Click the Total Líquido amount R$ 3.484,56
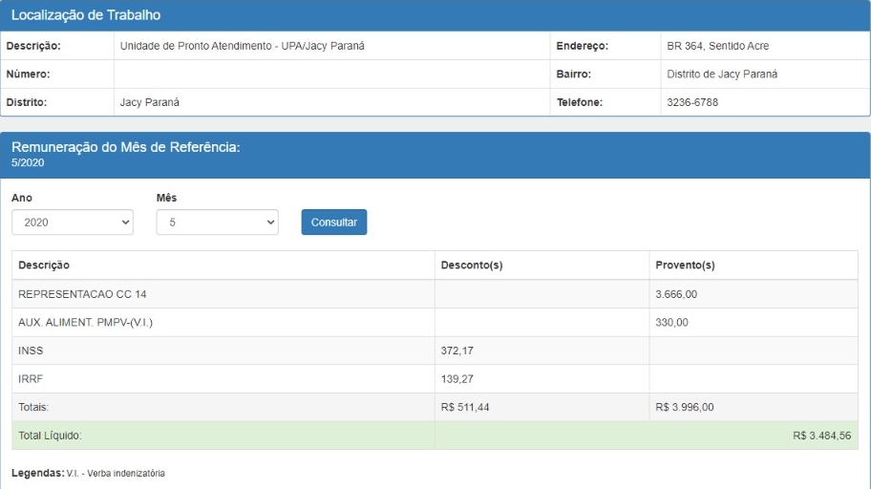This screenshot has height=489, width=871. point(823,436)
